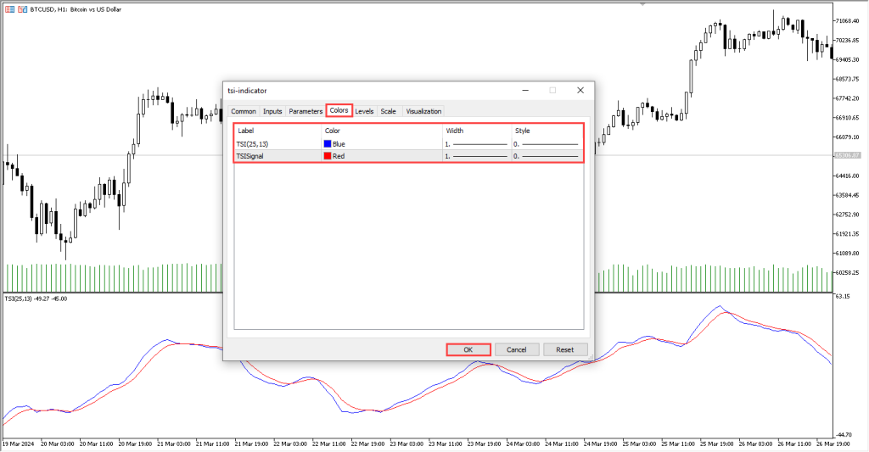The width and height of the screenshot is (869, 452).
Task: Close the tsi-indicator dialog
Action: [x=580, y=90]
